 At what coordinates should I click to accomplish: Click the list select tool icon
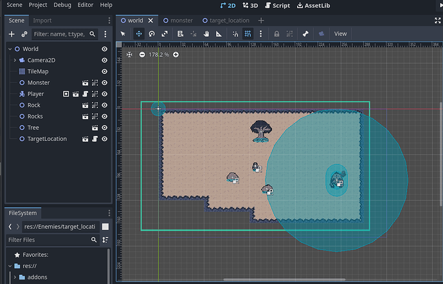[180, 33]
